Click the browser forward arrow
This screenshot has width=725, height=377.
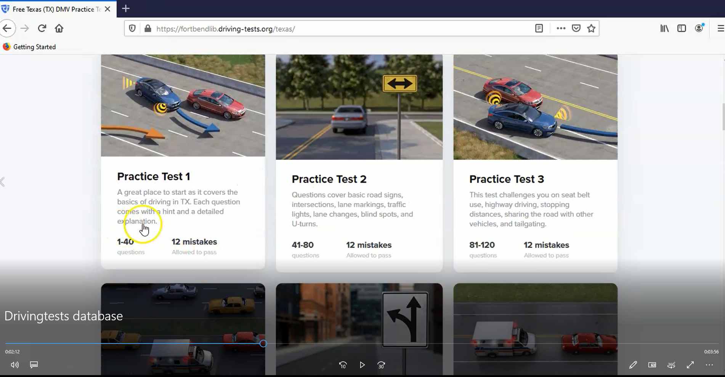point(25,29)
